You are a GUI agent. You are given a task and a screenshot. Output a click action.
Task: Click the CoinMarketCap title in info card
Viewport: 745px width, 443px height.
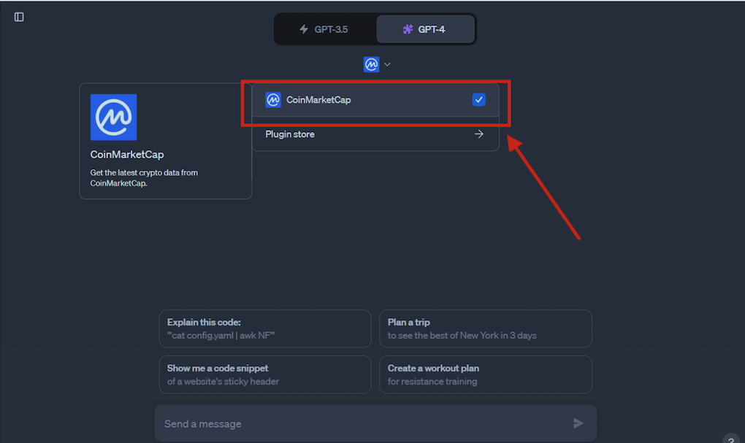(127, 154)
